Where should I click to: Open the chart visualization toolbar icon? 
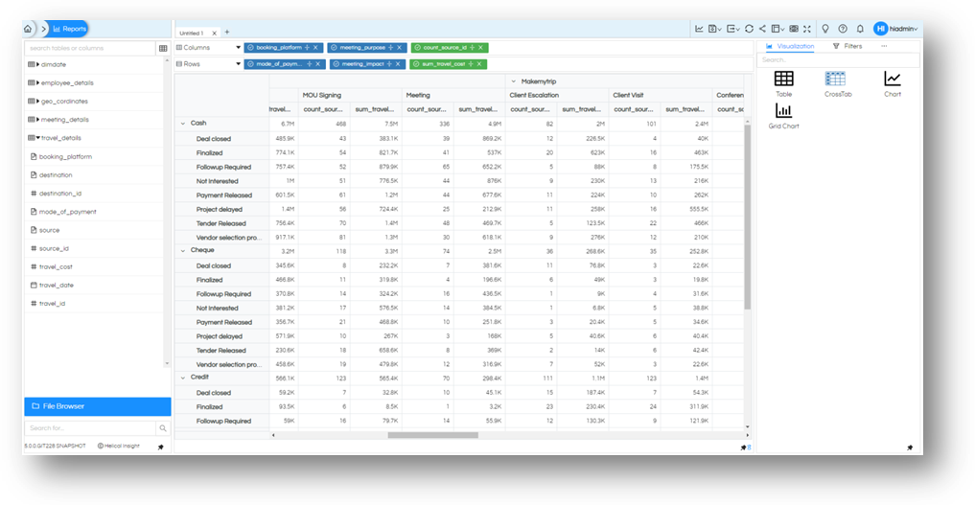pos(699,29)
